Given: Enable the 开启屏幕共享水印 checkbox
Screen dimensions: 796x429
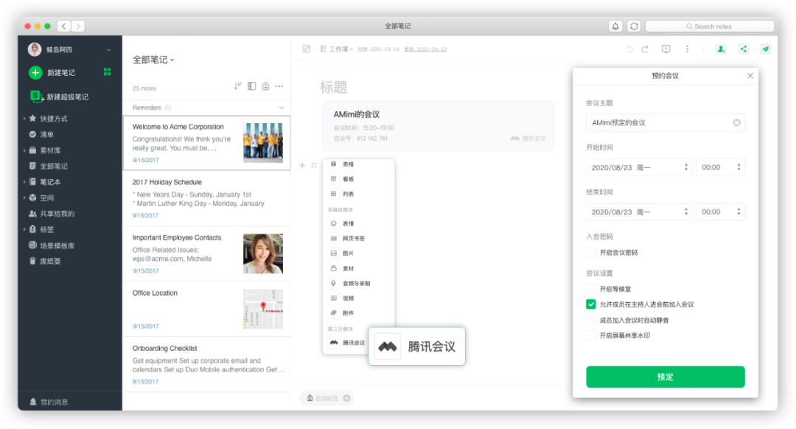Looking at the screenshot, I should [591, 335].
